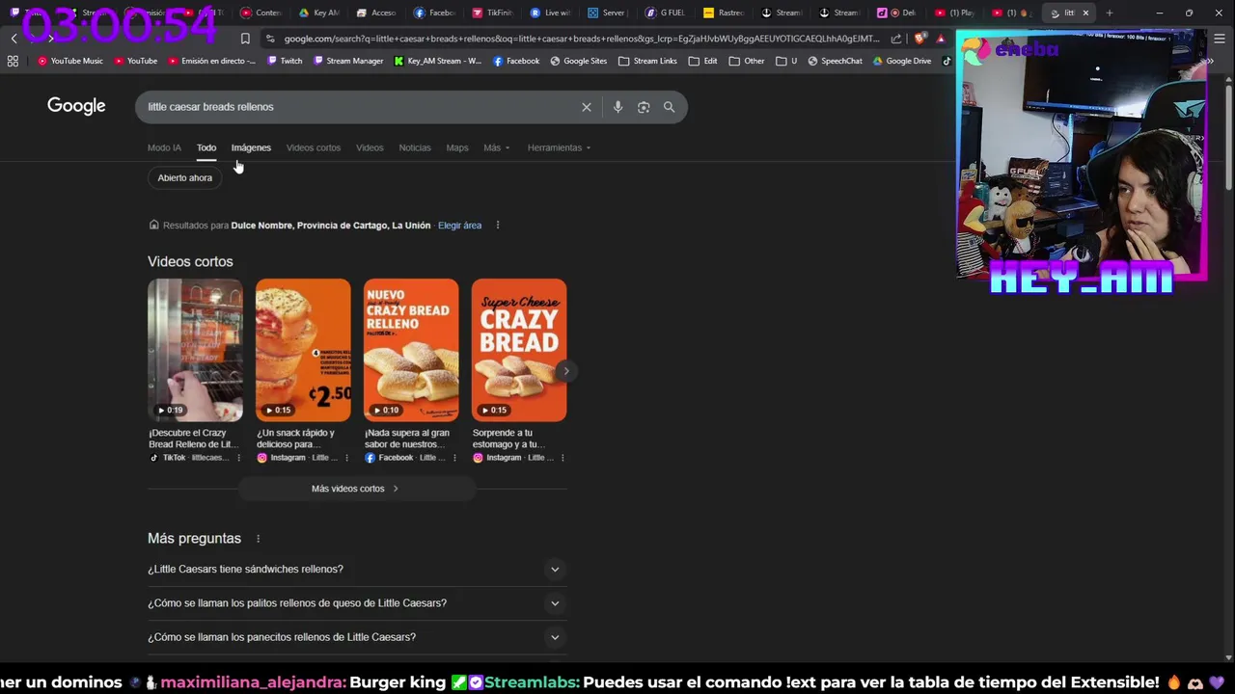Submit search with the magnifier icon
The width and height of the screenshot is (1235, 694).
(x=669, y=107)
